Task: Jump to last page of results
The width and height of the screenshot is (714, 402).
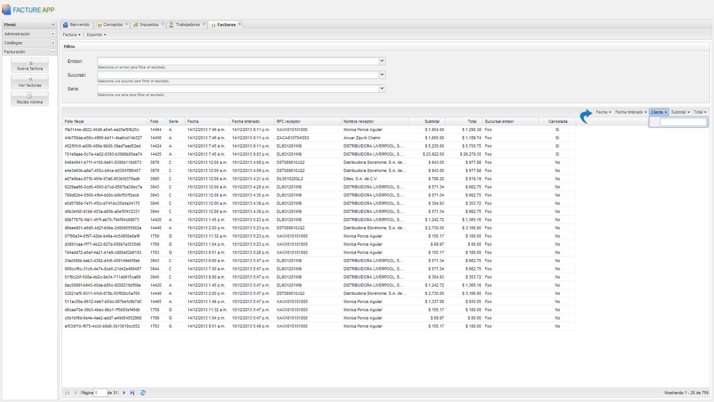Action: pos(132,393)
